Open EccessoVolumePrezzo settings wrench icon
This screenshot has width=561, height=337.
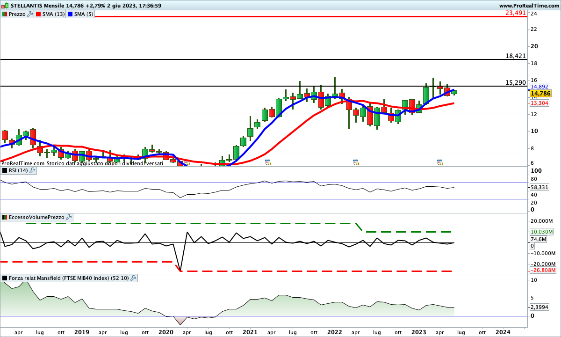(69, 217)
